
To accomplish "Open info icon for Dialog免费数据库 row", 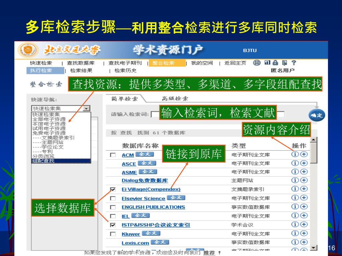I will point(295,180).
